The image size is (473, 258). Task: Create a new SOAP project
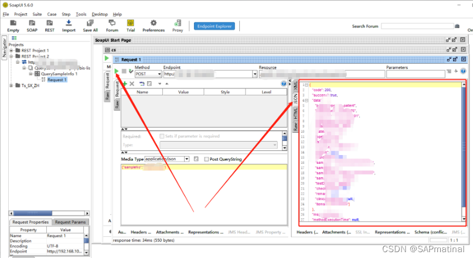(x=32, y=26)
